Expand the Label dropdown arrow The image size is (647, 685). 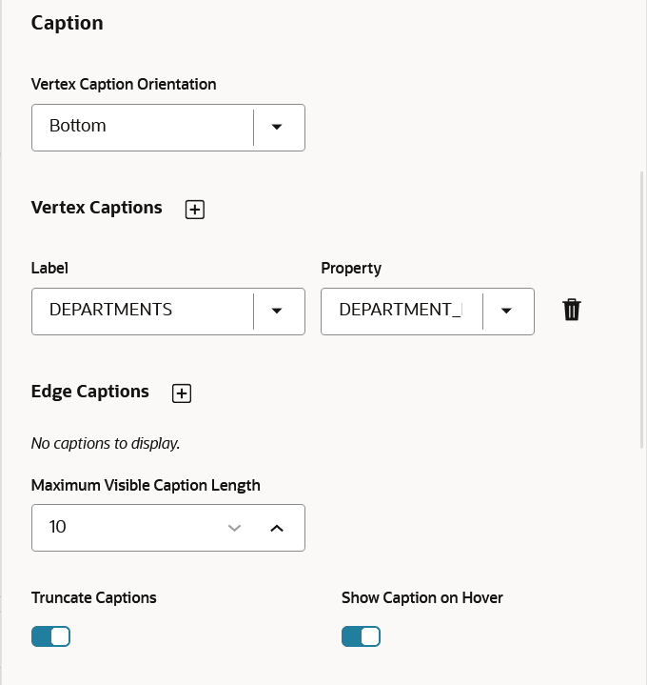pyautogui.click(x=277, y=312)
